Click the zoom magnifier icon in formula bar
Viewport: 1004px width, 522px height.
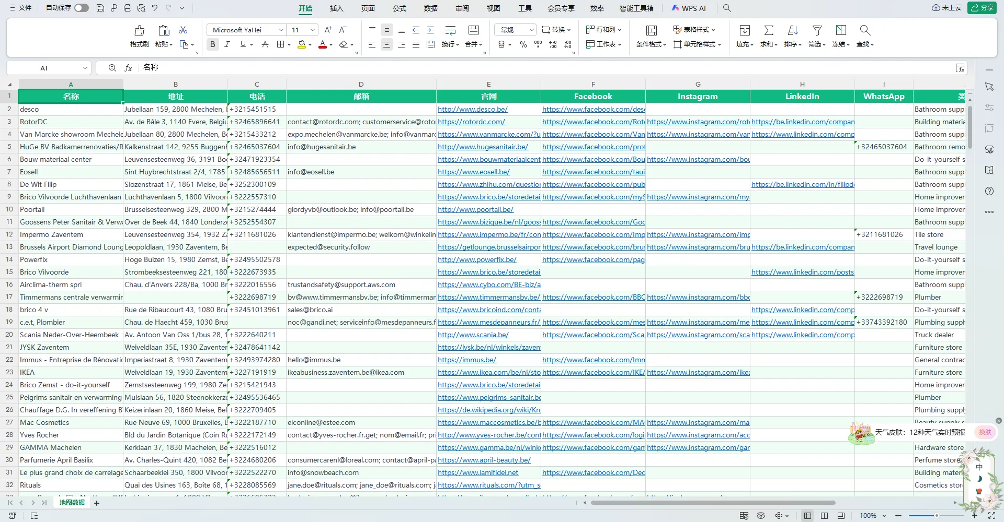pos(112,68)
